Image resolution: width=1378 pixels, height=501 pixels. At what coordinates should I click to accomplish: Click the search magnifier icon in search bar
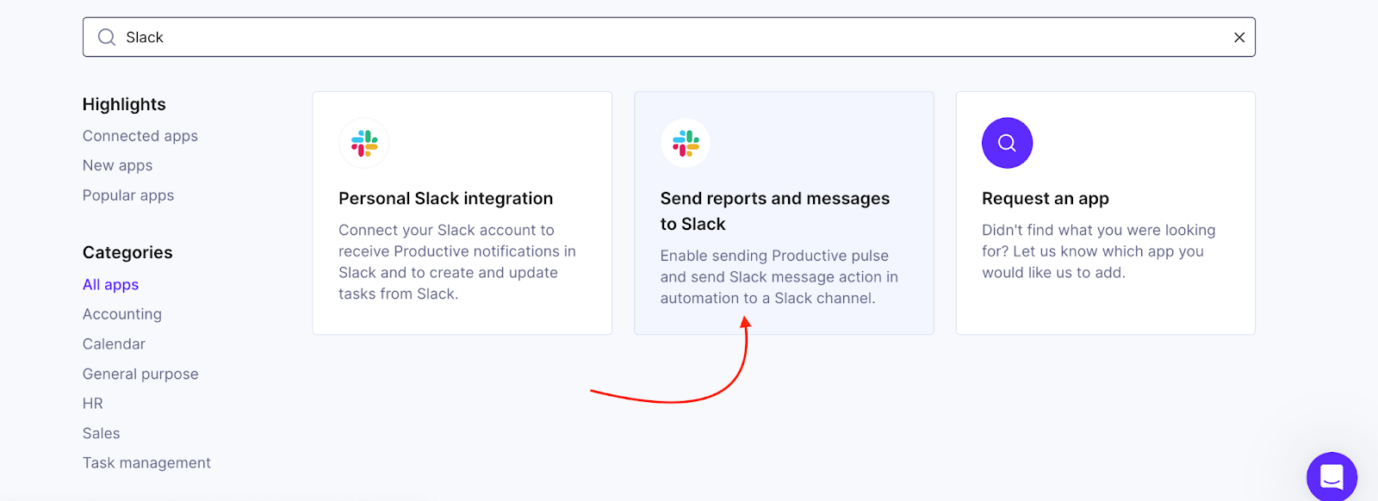pos(107,37)
